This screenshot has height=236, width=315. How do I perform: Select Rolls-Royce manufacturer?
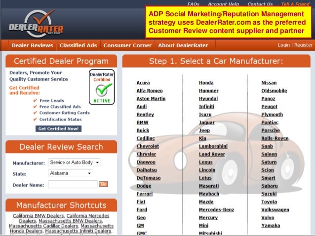point(275,138)
